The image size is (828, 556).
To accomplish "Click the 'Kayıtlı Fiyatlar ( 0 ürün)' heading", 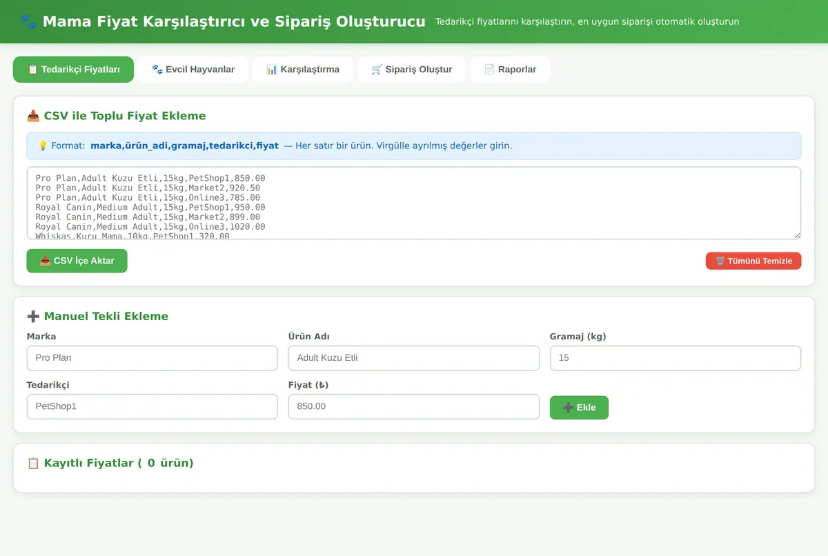I will click(x=119, y=463).
